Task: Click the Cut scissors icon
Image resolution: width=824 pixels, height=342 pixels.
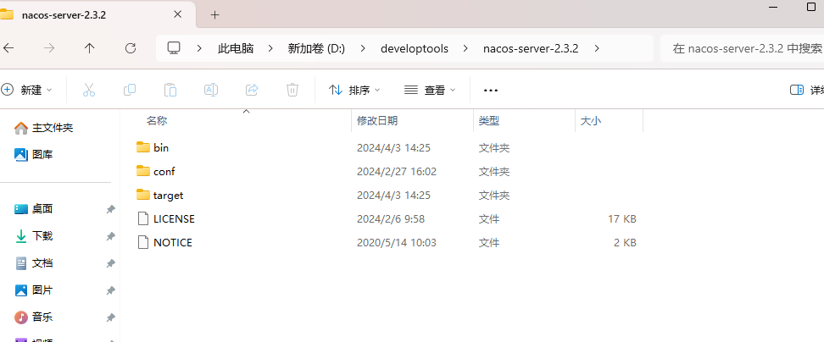Action: pos(89,90)
